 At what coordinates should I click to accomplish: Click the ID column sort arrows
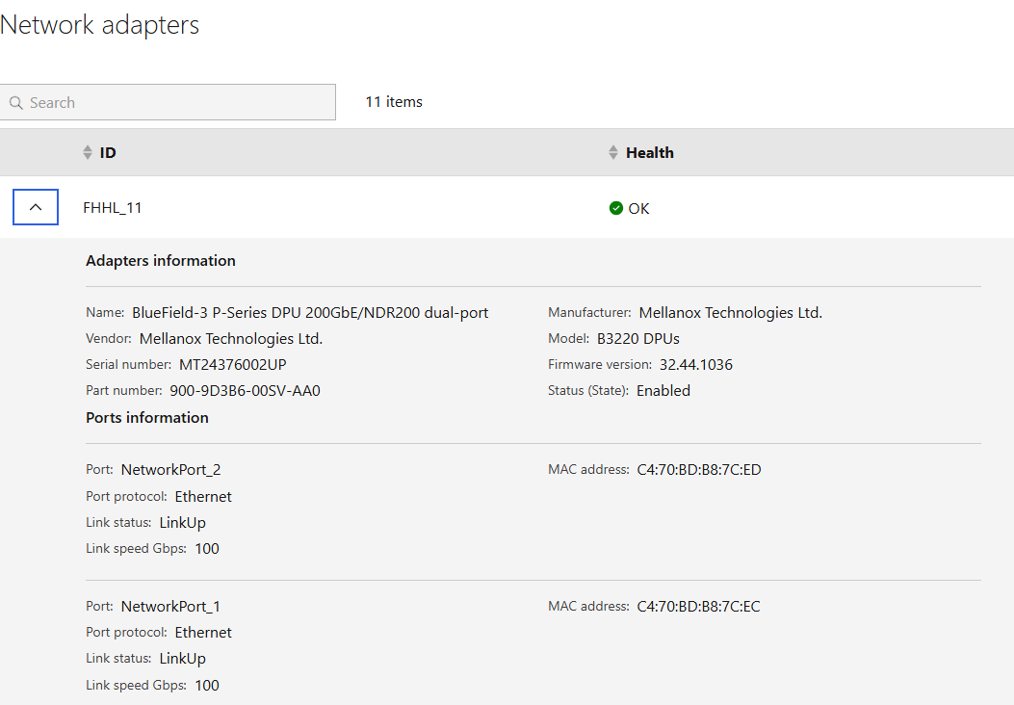click(88, 153)
